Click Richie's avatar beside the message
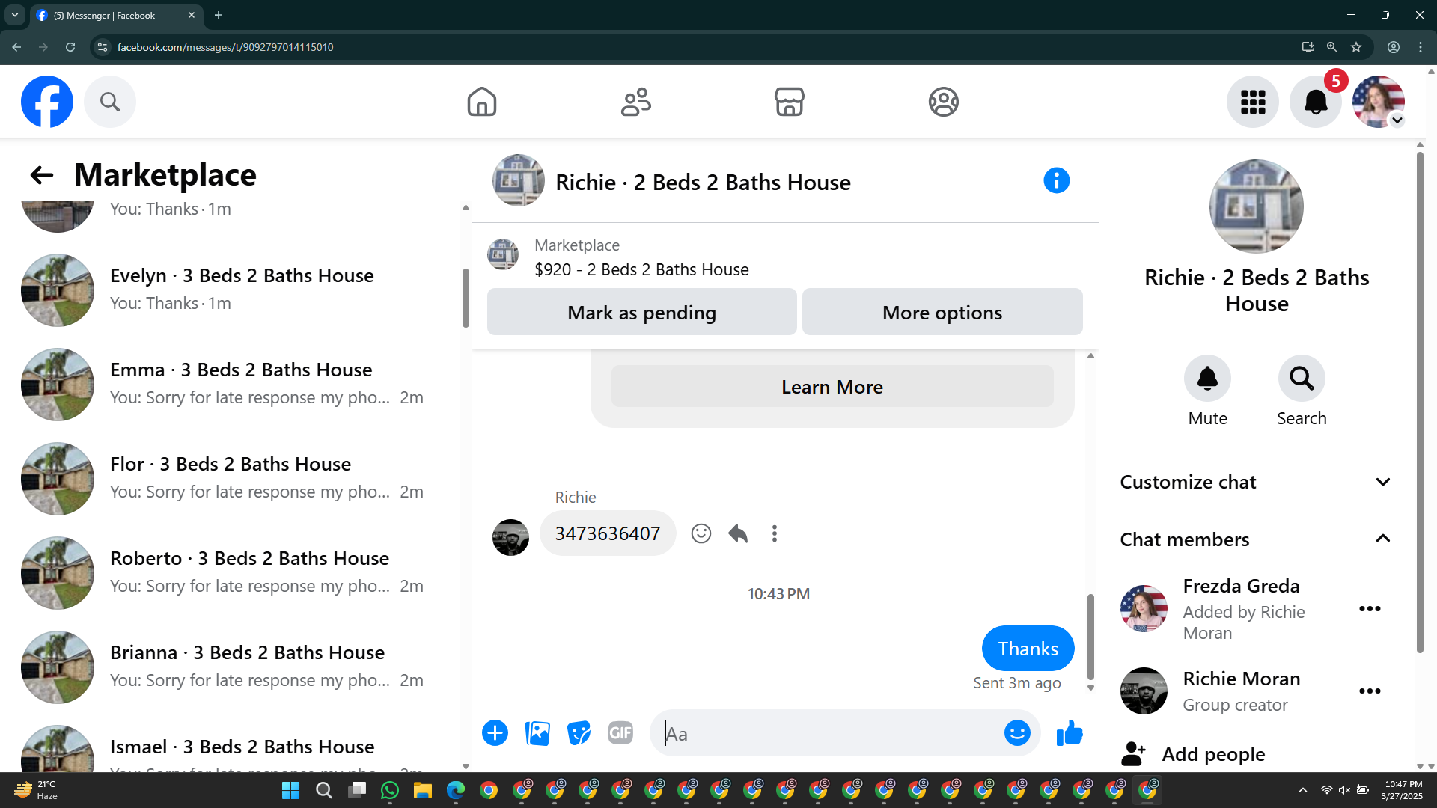 click(x=510, y=537)
